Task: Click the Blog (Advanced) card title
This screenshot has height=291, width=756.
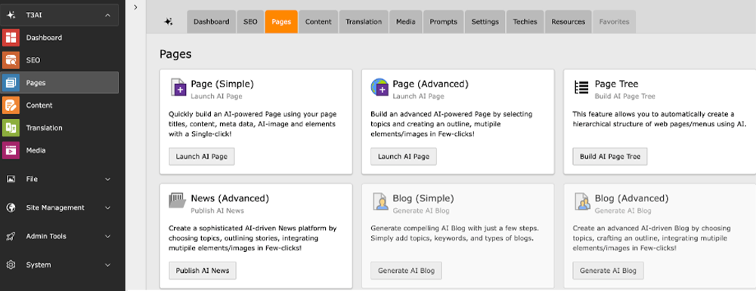Action: coord(632,198)
